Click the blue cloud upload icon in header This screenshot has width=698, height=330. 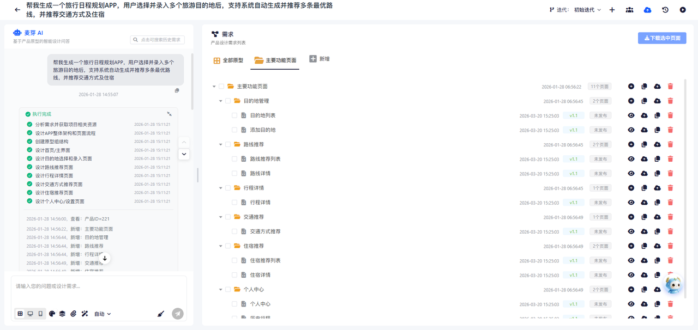pos(647,10)
